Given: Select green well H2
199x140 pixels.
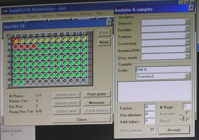Looking at the screenshot, I should [22, 82].
